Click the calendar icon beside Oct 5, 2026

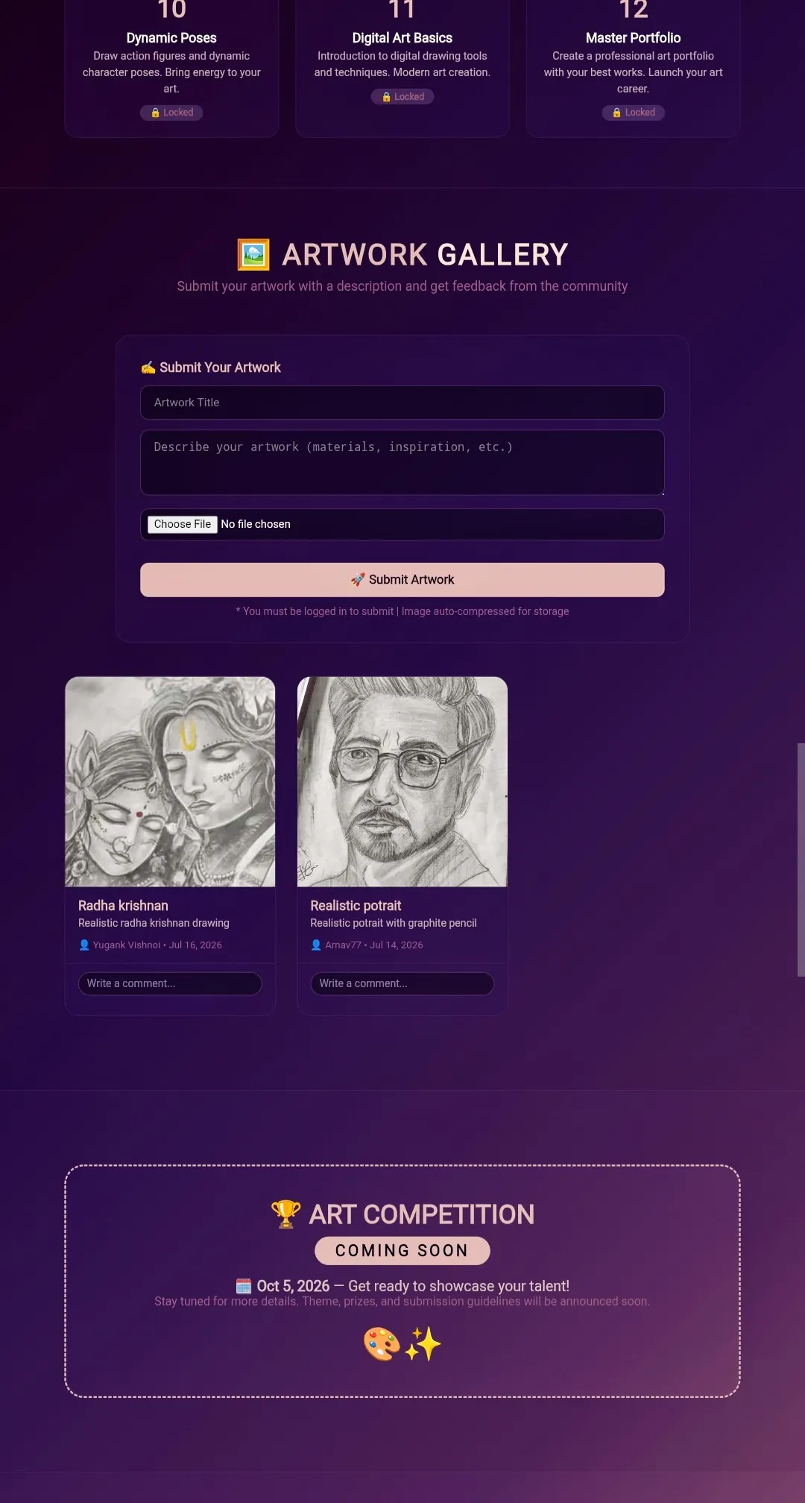click(244, 1286)
